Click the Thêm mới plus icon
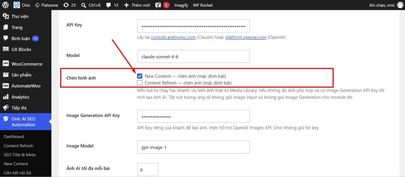 [126, 5]
